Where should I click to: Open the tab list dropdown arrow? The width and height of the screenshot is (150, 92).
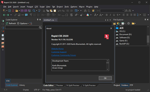click(x=110, y=20)
